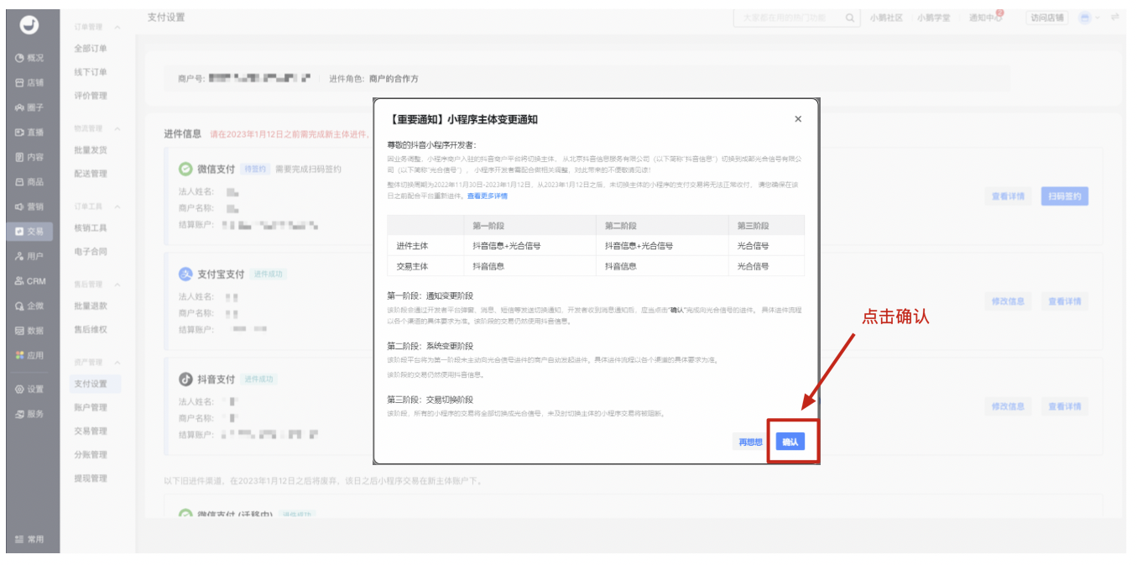The image size is (1137, 565).
Task: Open the account dropdown arrow beside avatar
Action: 1098,18
